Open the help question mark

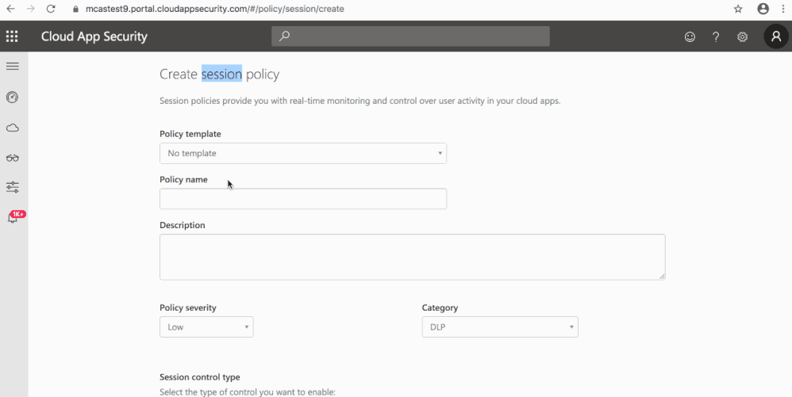(x=716, y=36)
